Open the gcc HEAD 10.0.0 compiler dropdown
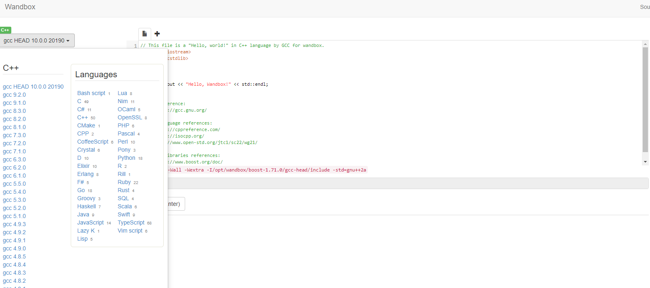 point(37,40)
